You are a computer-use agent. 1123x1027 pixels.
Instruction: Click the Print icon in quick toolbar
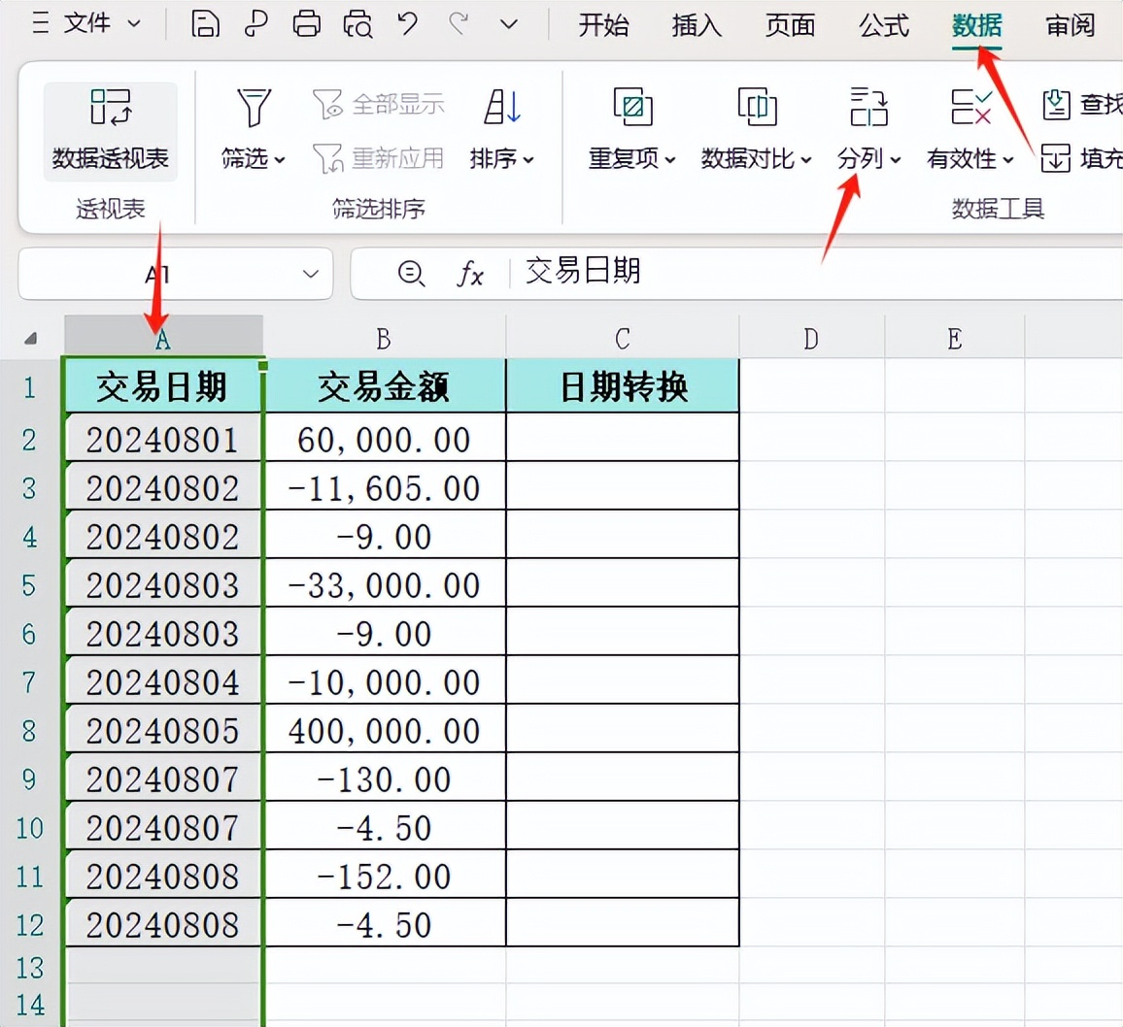(x=307, y=24)
